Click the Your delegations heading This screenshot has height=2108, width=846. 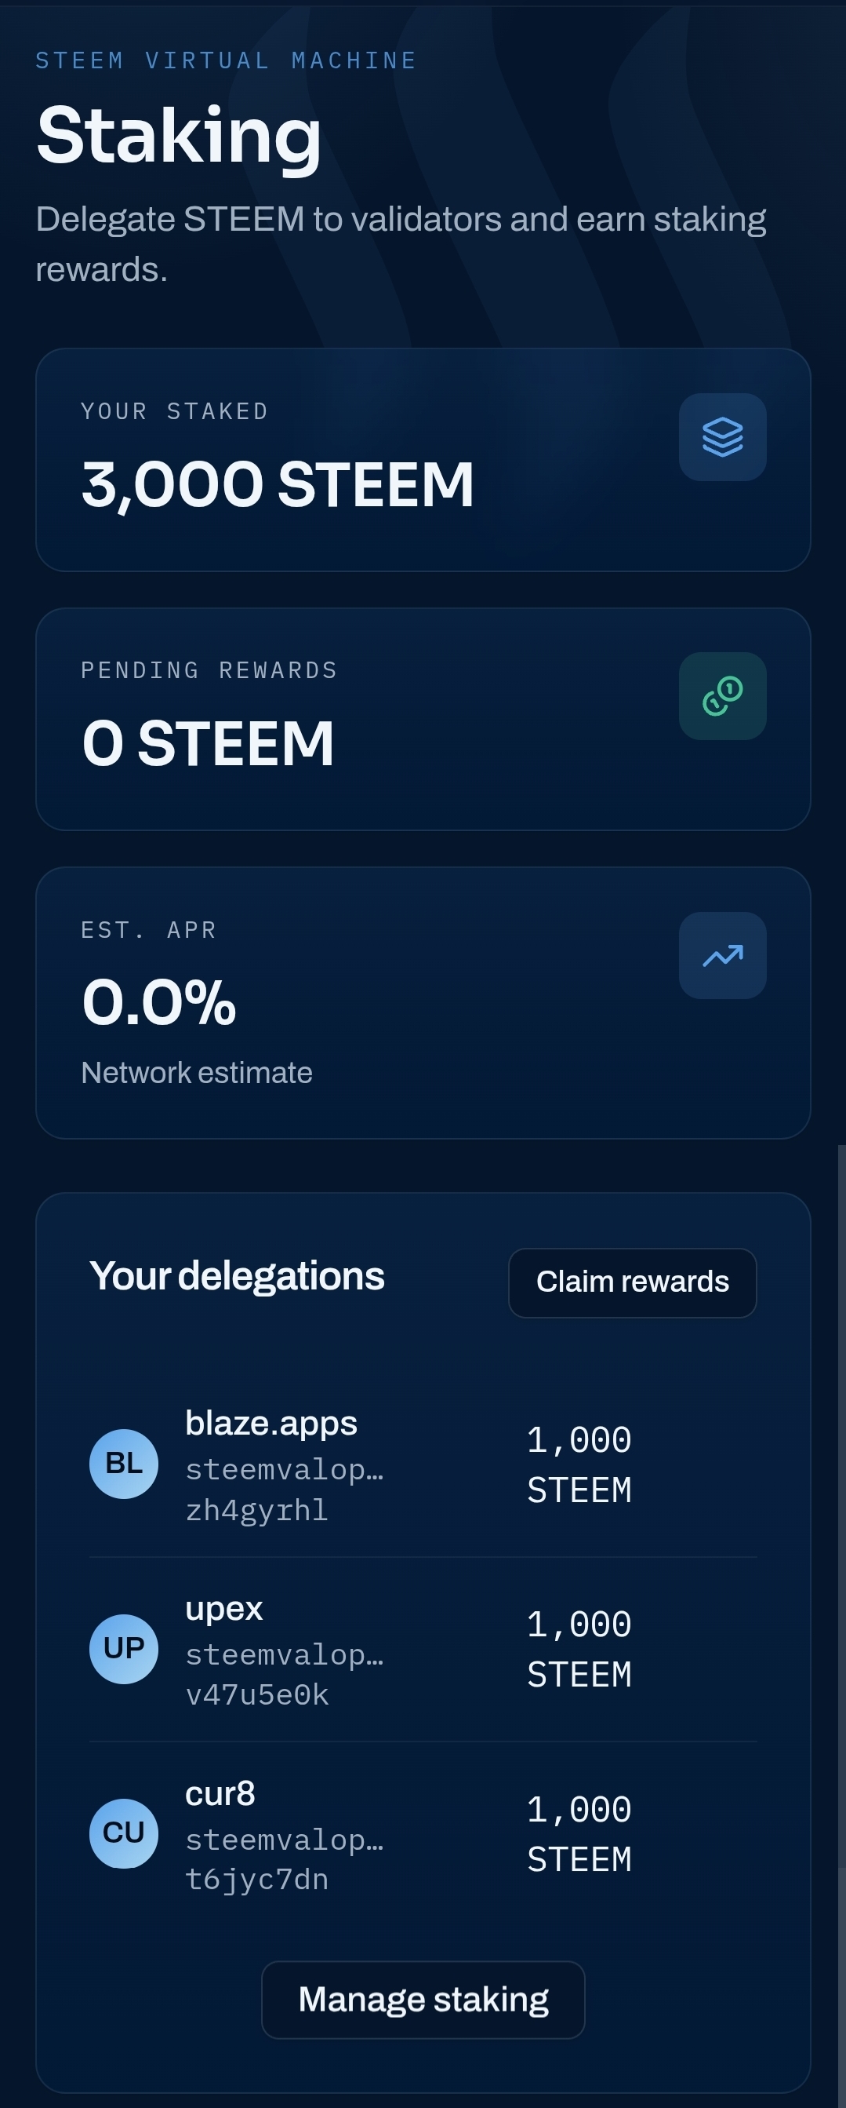click(237, 1276)
